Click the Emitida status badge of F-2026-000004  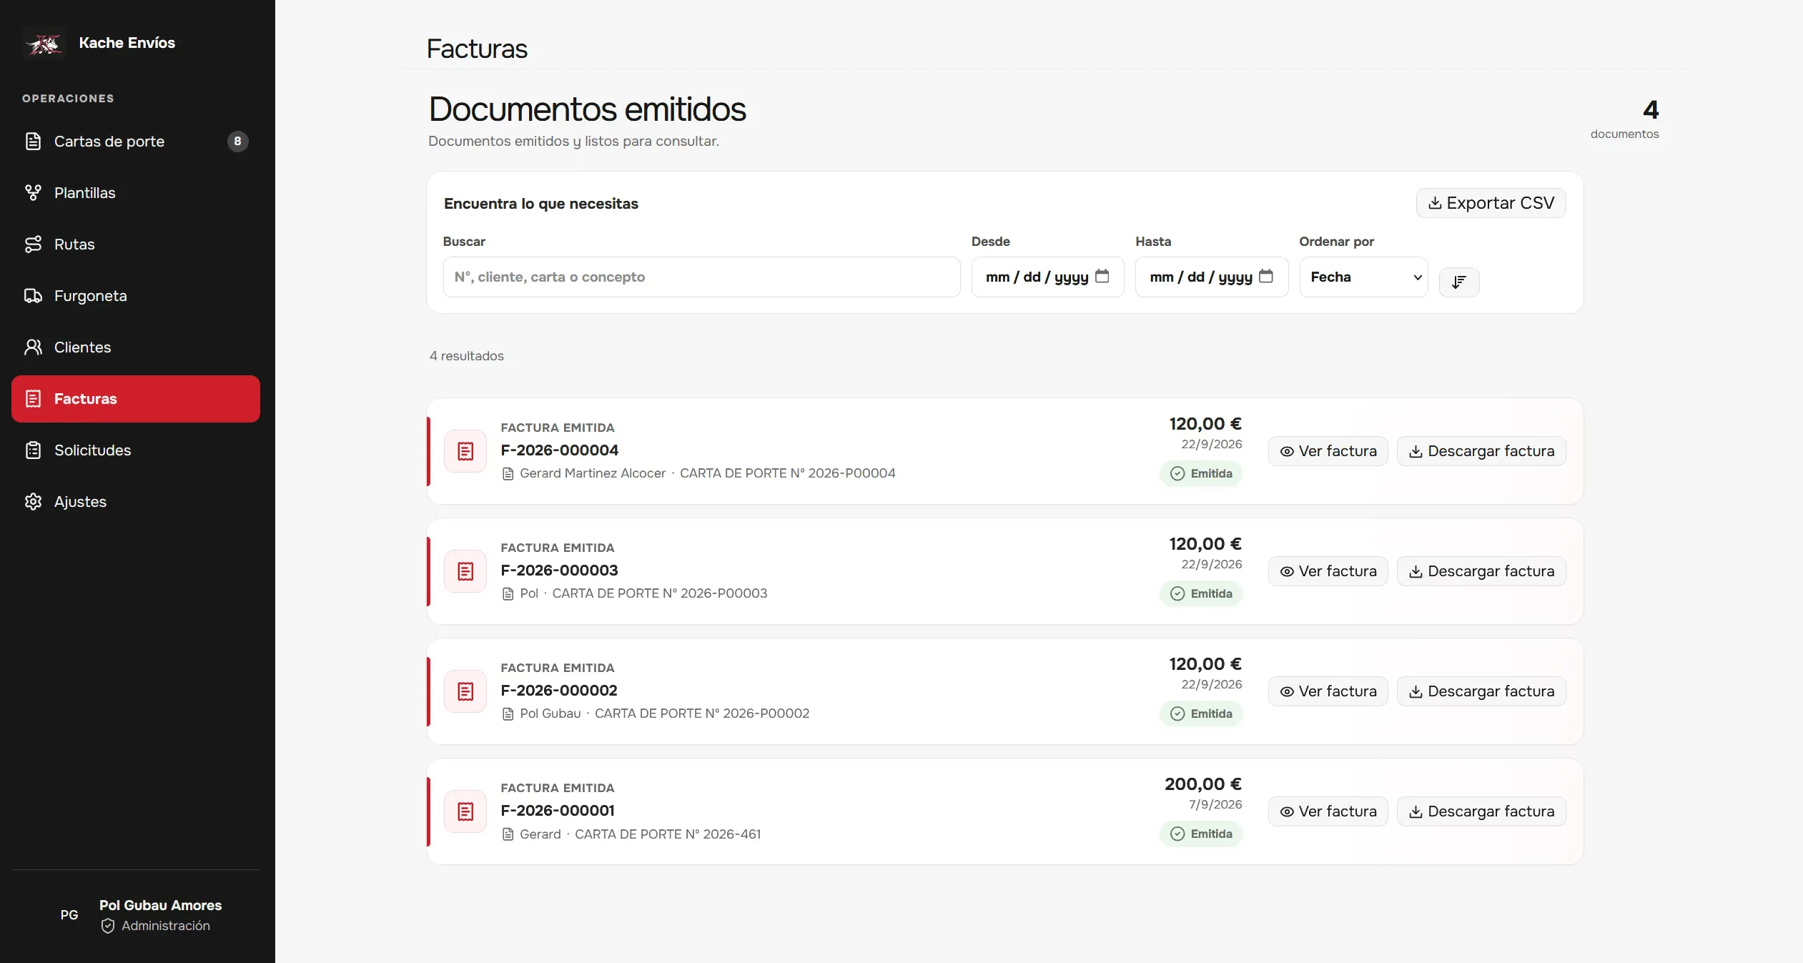(x=1201, y=473)
